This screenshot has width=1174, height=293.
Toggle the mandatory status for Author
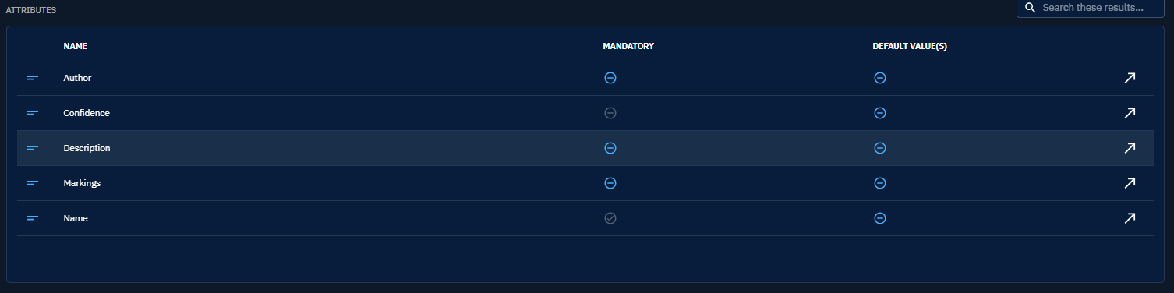(x=610, y=78)
